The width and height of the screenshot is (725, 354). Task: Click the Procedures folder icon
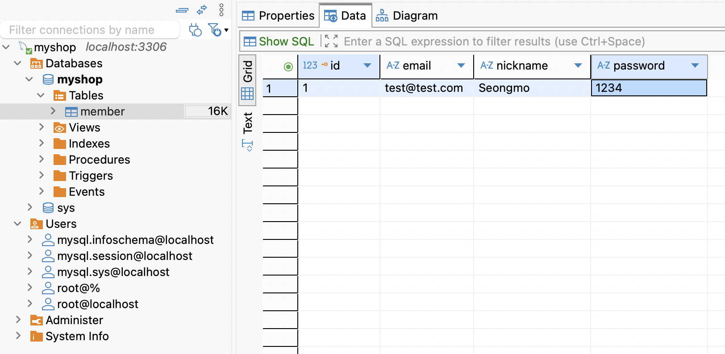click(x=60, y=160)
